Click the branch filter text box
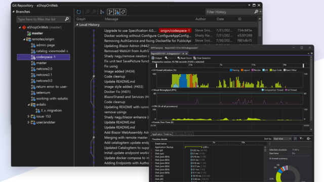 coord(41,19)
